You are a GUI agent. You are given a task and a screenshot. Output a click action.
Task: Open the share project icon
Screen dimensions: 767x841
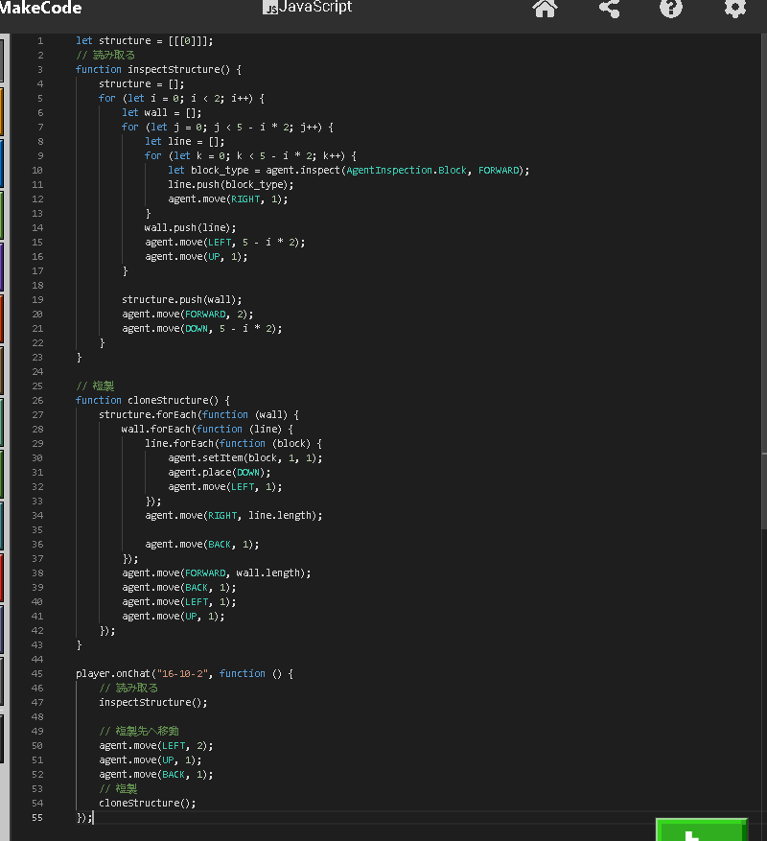(x=609, y=9)
